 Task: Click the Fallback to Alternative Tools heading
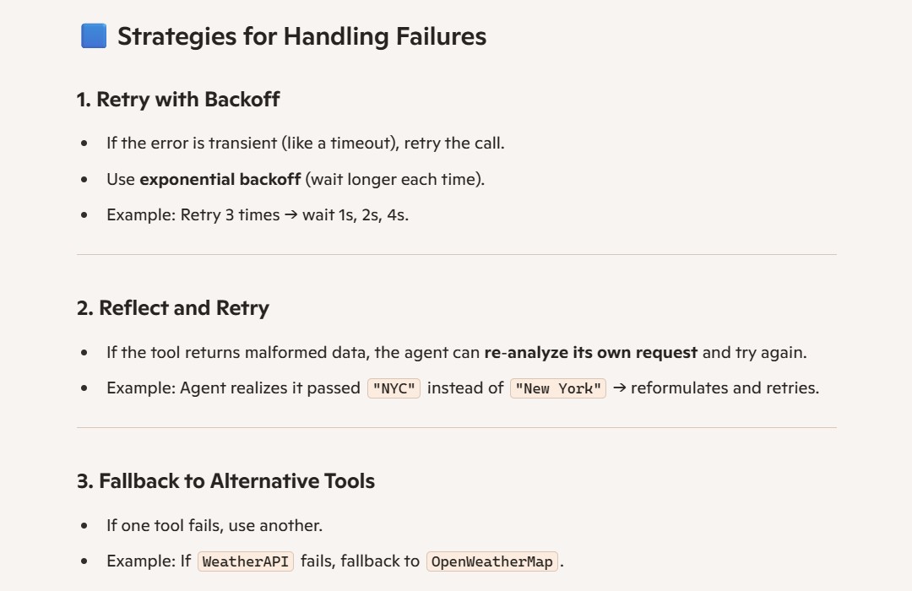(225, 481)
